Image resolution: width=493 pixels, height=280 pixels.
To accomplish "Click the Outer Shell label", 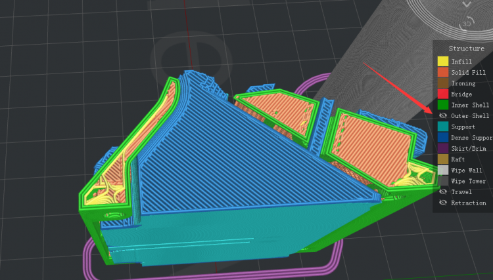I will tap(470, 115).
